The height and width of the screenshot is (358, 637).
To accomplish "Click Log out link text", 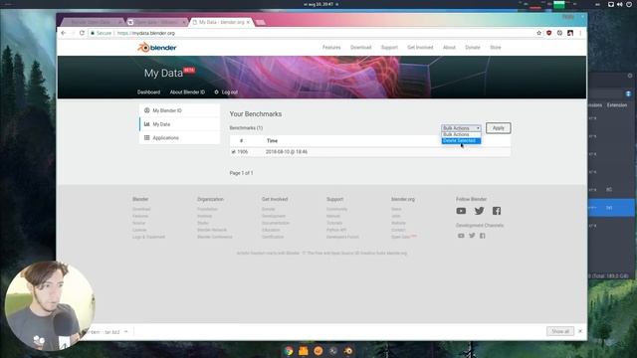I will coord(230,92).
